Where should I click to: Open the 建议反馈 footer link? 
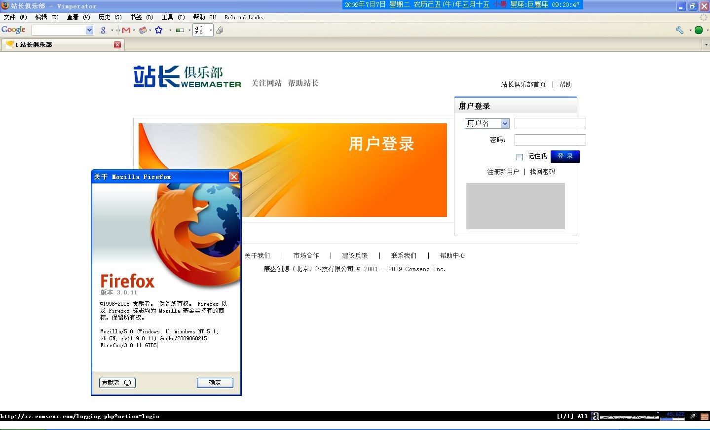click(x=355, y=255)
